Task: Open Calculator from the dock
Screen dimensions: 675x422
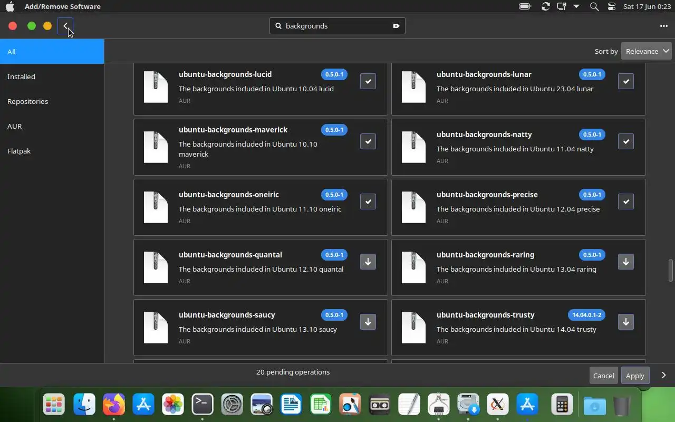Action: pyautogui.click(x=562, y=405)
